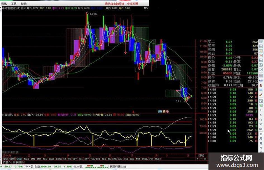Select 60-minute period in sidebar
The image size is (264, 170).
(x=261, y=129)
